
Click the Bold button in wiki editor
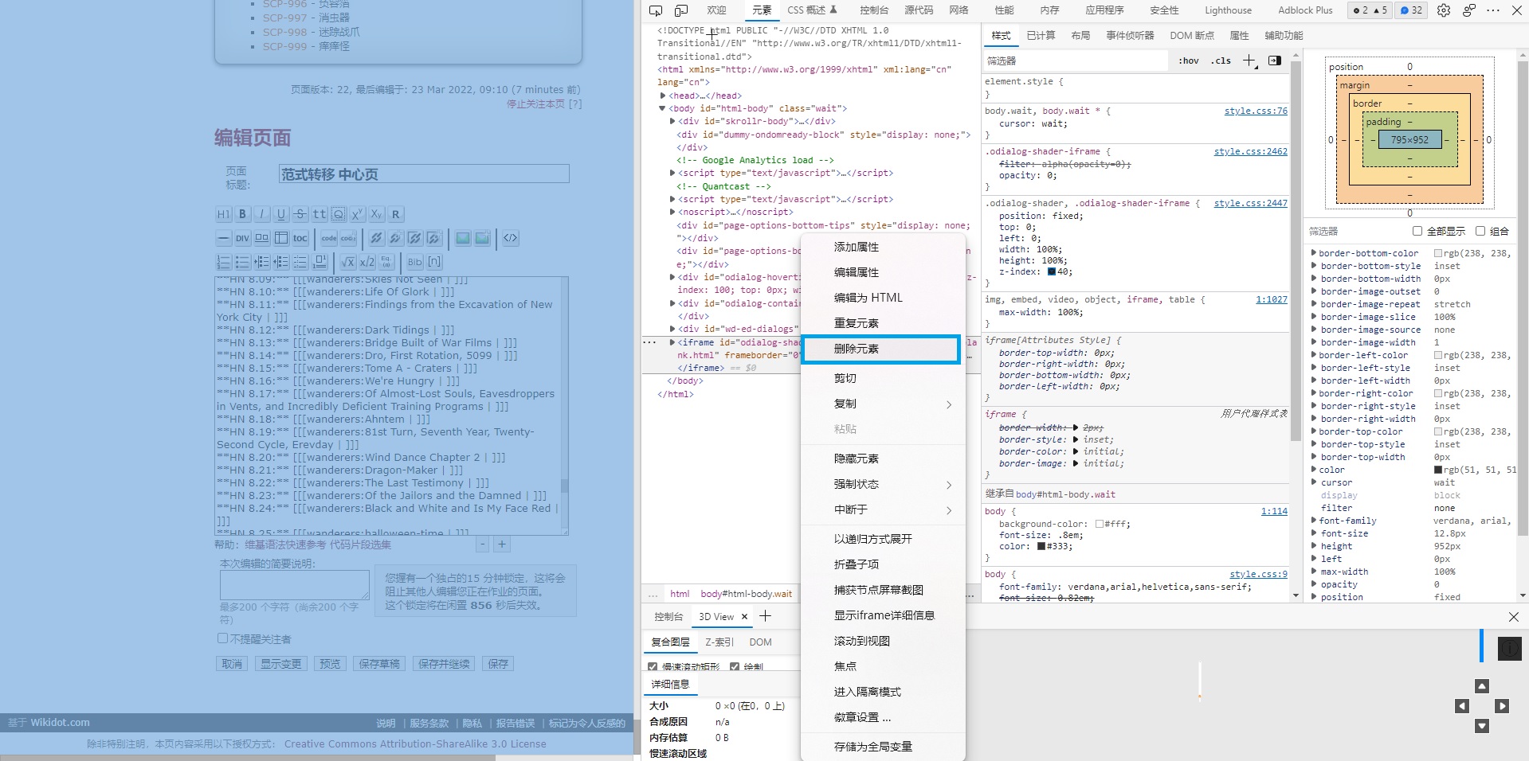pyautogui.click(x=242, y=214)
